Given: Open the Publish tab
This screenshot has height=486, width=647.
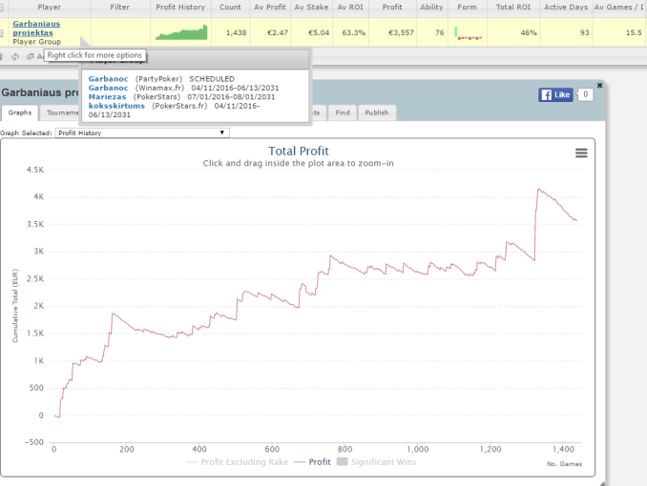Looking at the screenshot, I should [376, 112].
